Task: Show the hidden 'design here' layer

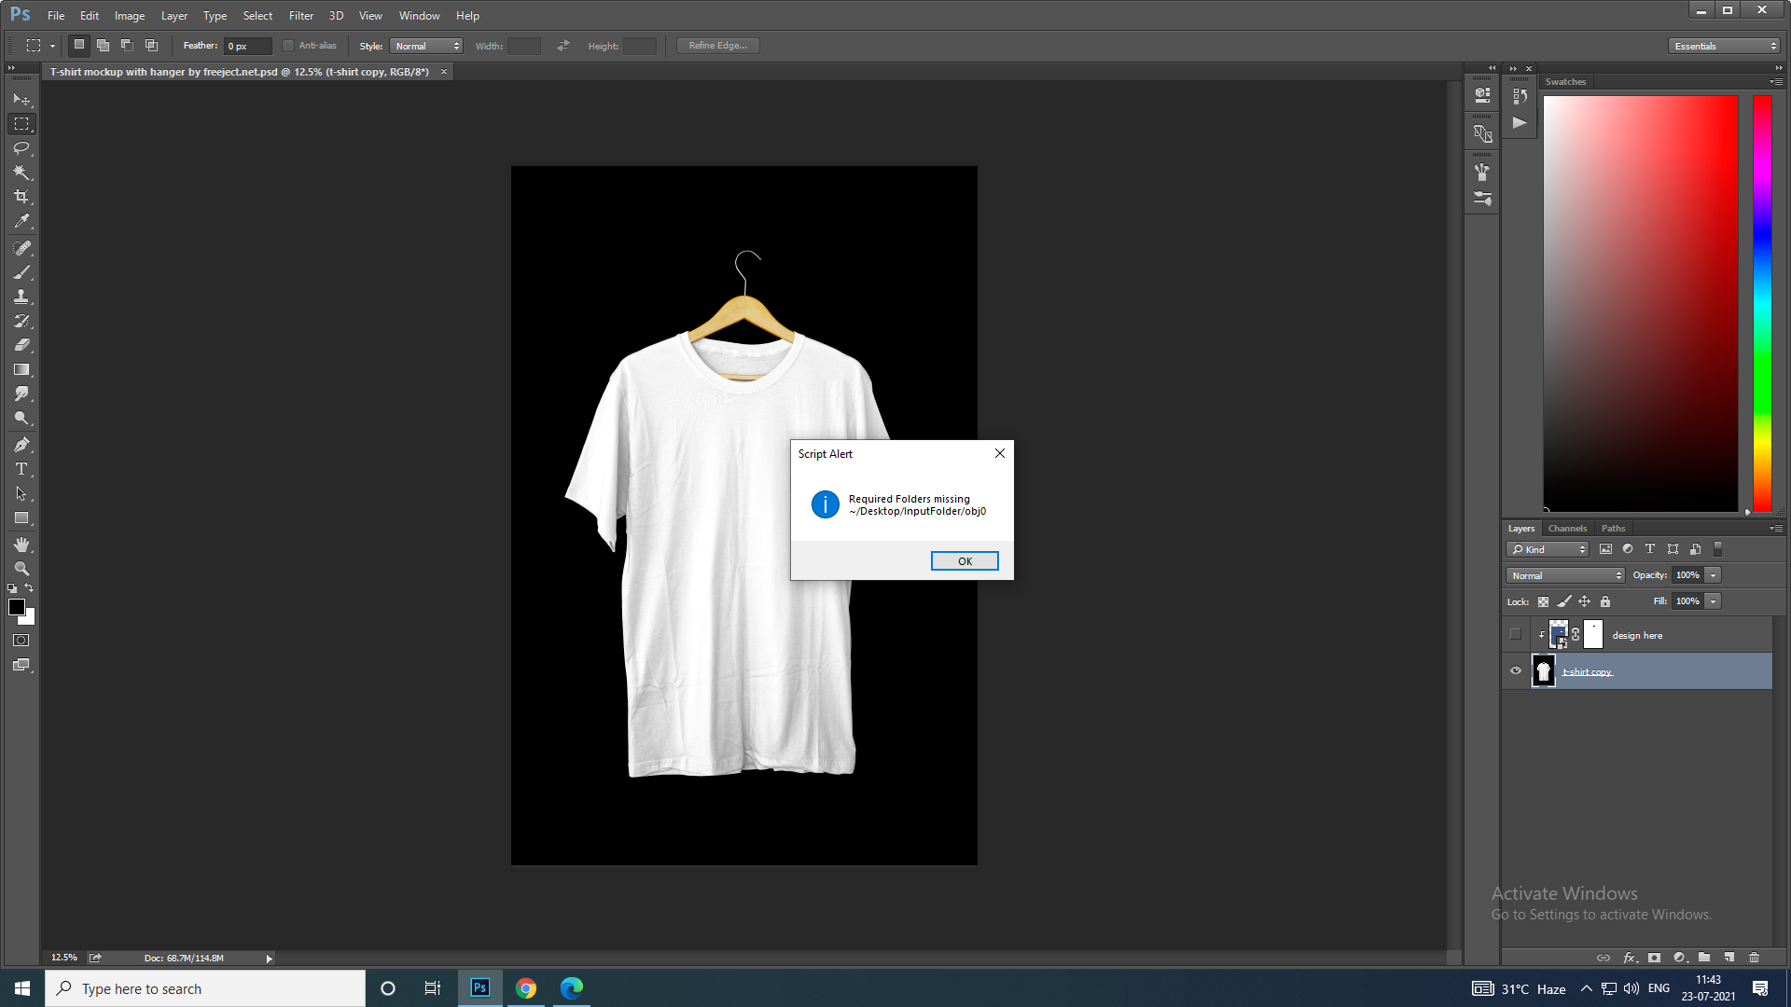Action: click(x=1516, y=634)
